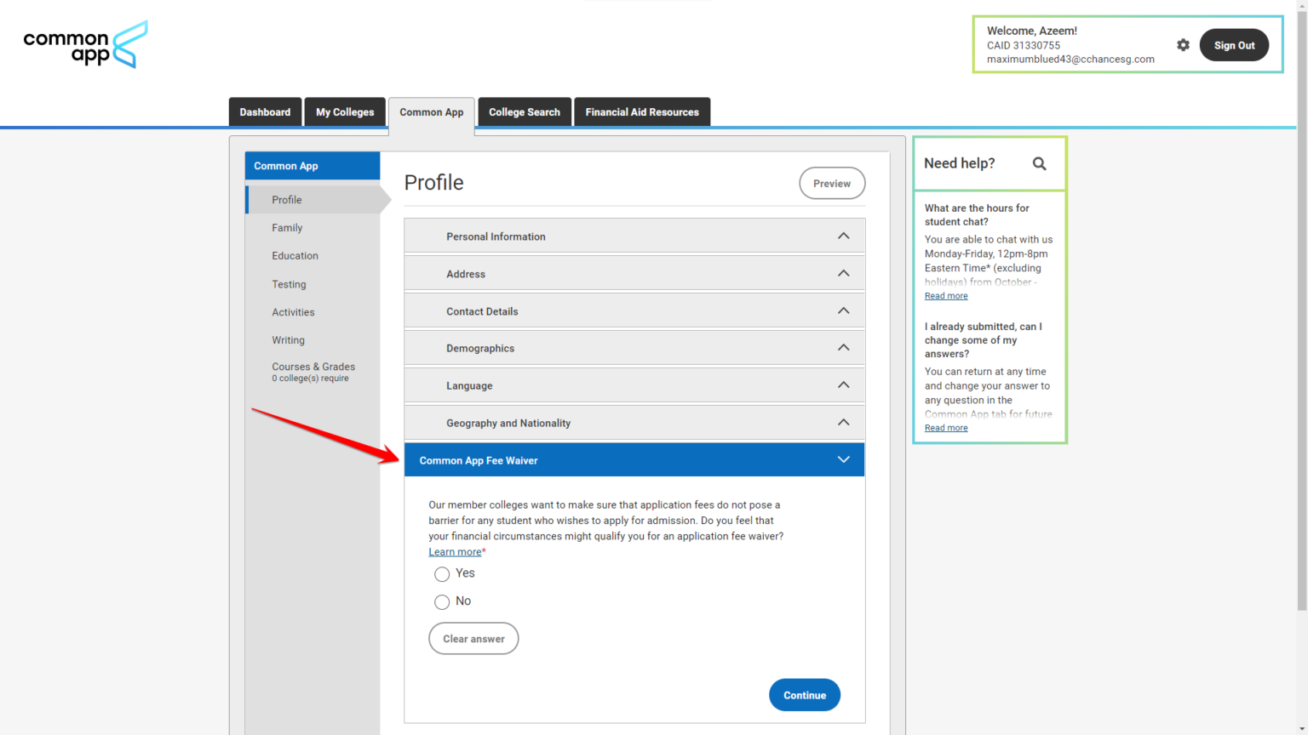
Task: Click the Clear answer button
Action: (x=473, y=638)
